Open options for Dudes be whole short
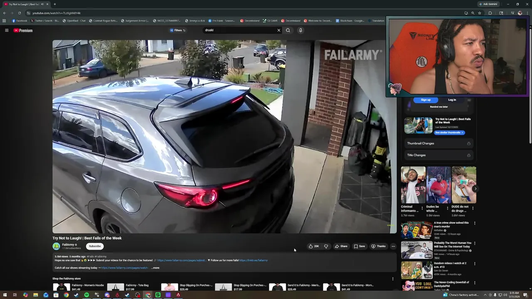The height and width of the screenshot is (299, 532). pyautogui.click(x=448, y=208)
